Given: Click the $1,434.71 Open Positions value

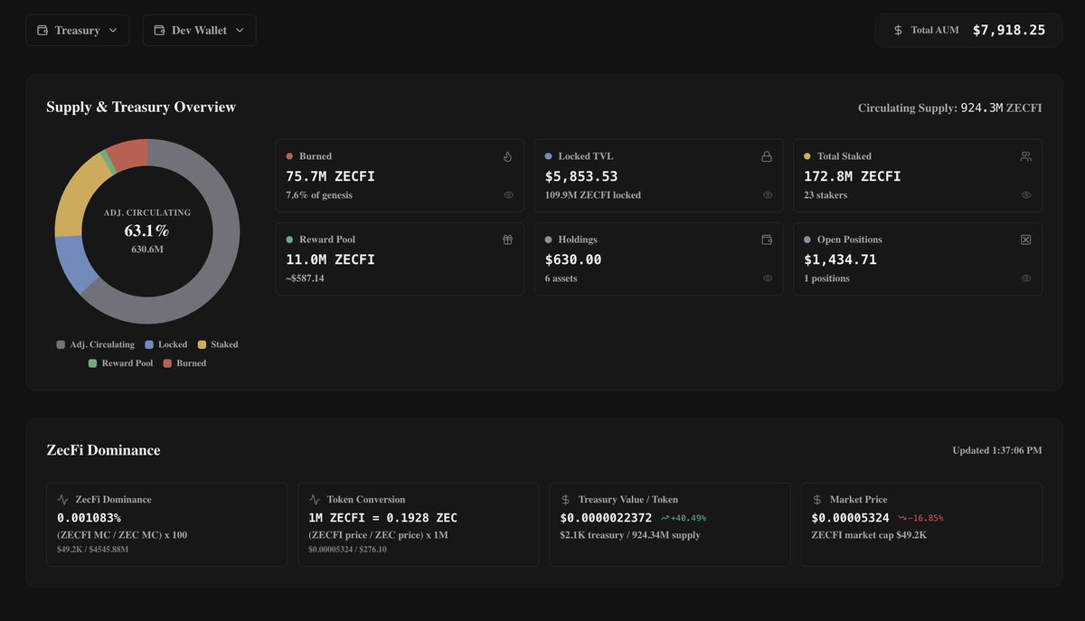Looking at the screenshot, I should pyautogui.click(x=840, y=259).
